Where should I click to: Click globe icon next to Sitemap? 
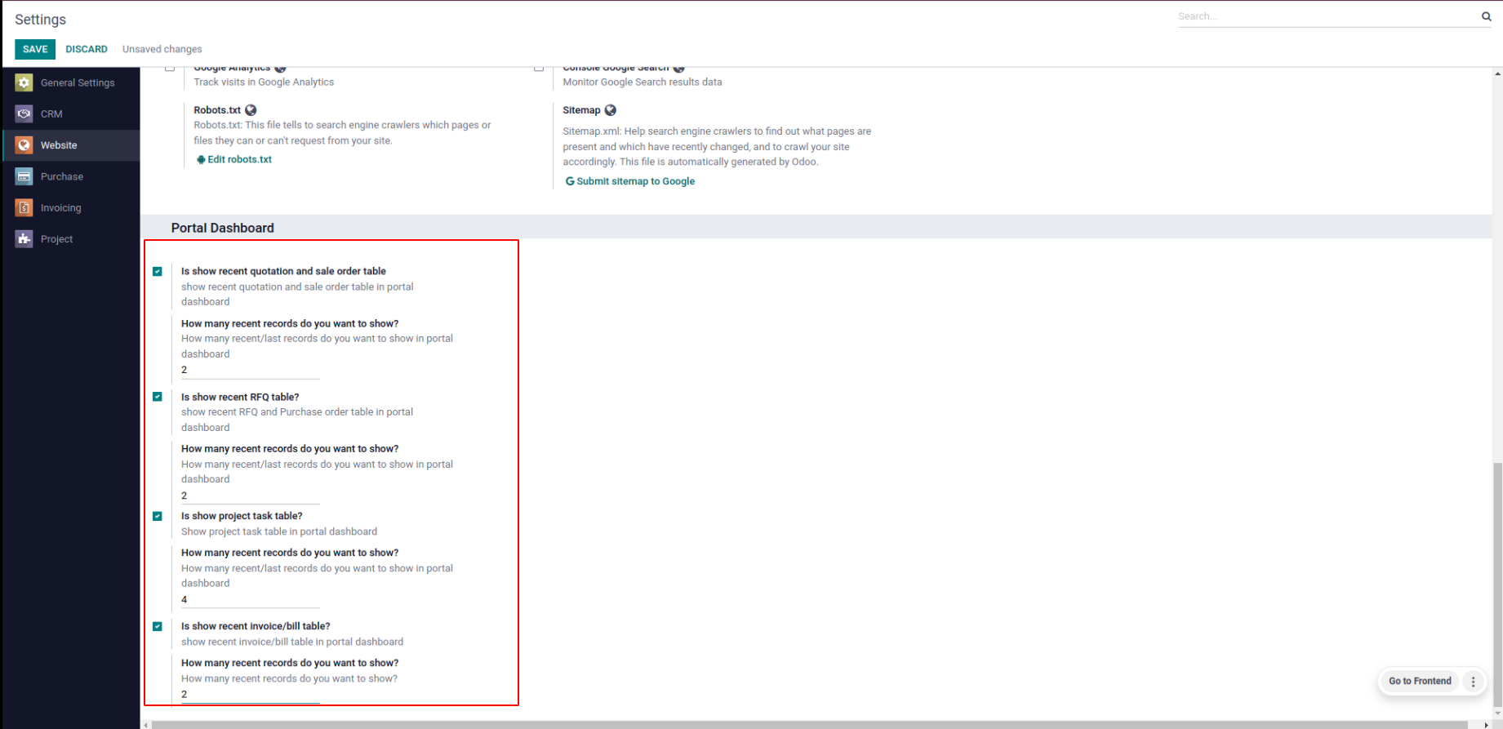(x=610, y=110)
